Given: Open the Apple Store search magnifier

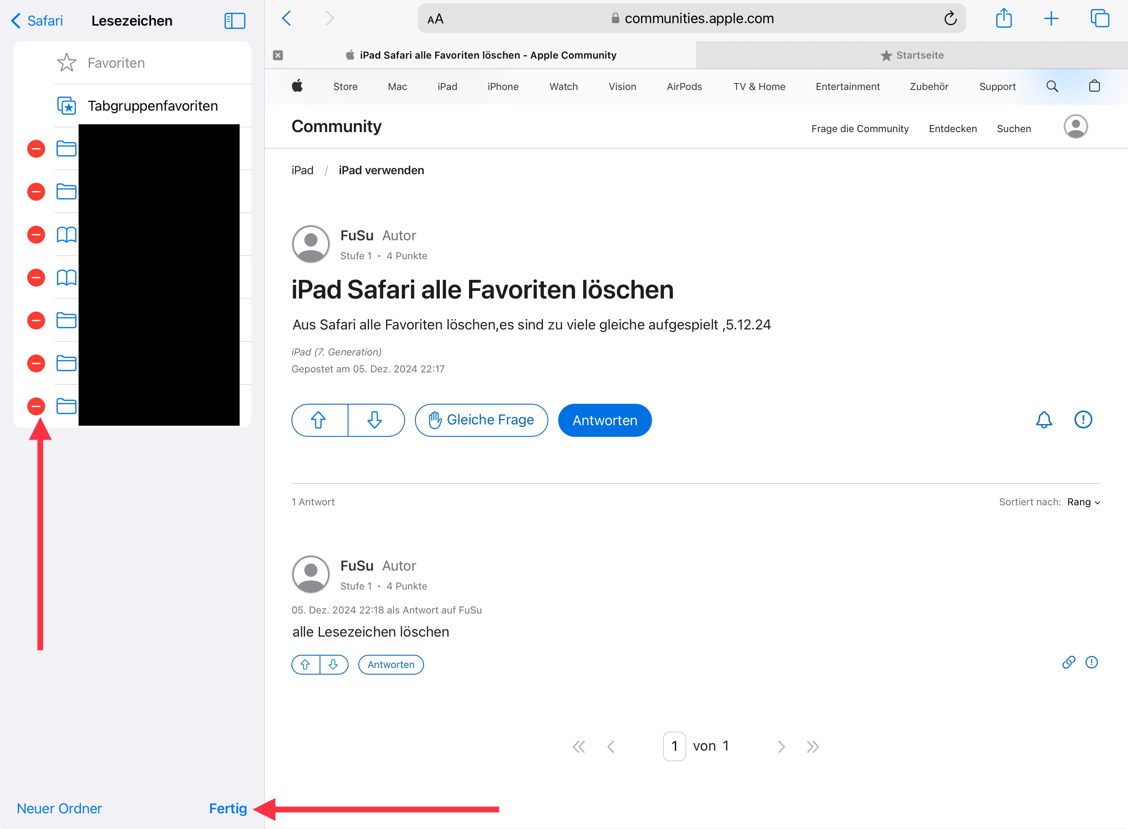Looking at the screenshot, I should tap(1052, 87).
